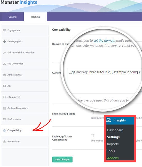Click the Ads icon in sidebar
This screenshot has height=167, width=142.
tap(4, 86)
